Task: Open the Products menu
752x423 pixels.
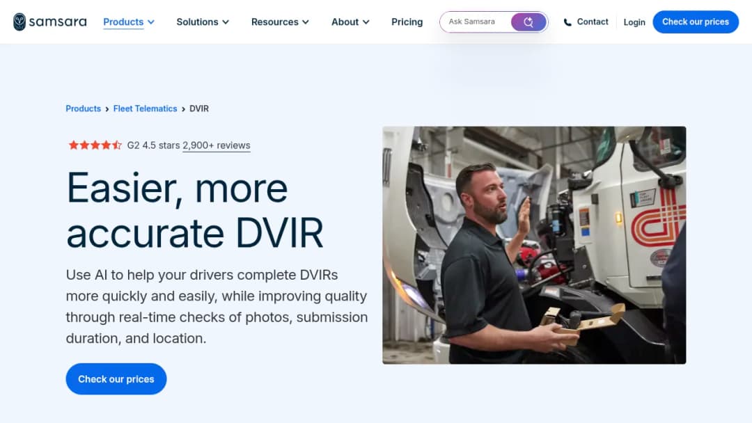Action: click(x=123, y=22)
